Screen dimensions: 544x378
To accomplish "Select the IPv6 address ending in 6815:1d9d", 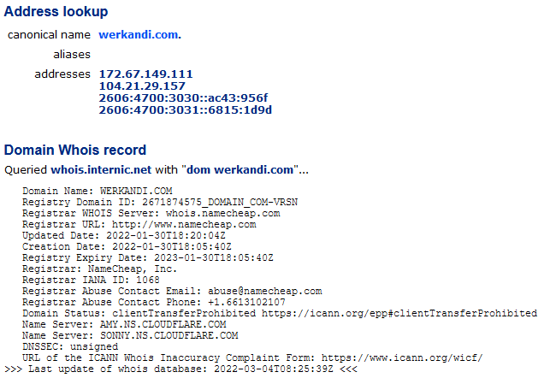I will point(186,110).
